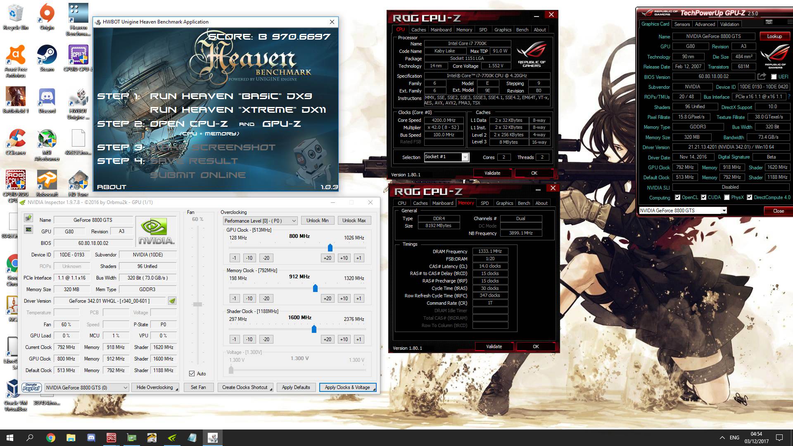
Task: Expand the Create Clocks Shortcut options
Action: 271,389
